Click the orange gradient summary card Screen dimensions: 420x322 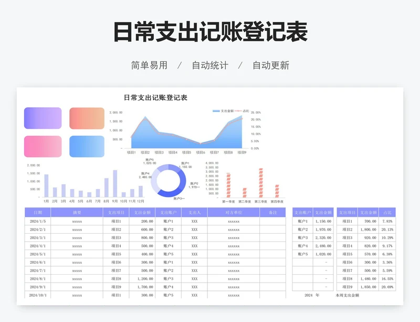pos(87,118)
